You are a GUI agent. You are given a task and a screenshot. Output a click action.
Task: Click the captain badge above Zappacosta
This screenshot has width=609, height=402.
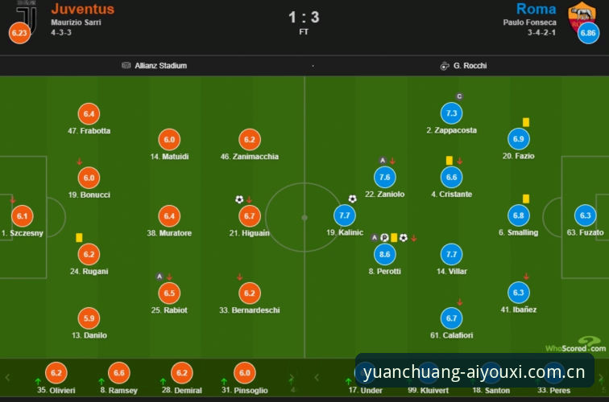click(459, 96)
